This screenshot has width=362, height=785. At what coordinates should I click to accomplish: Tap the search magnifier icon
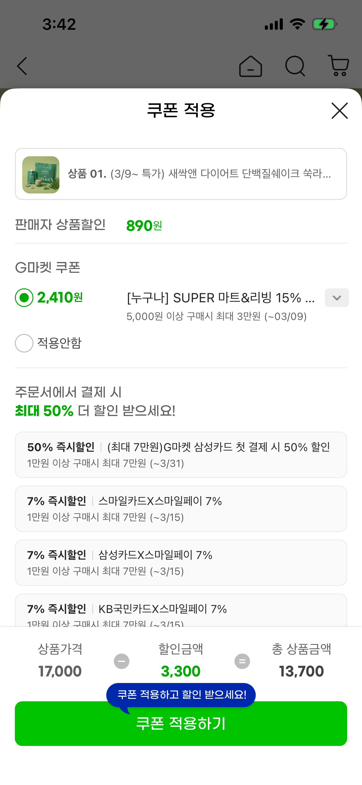click(295, 66)
